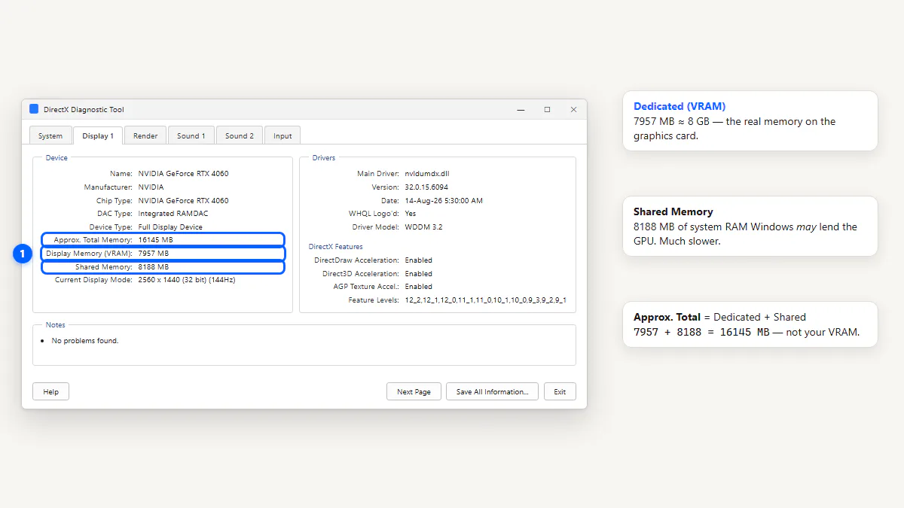Click the Current Display Mode label
The width and height of the screenshot is (904, 508).
pyautogui.click(x=93, y=279)
